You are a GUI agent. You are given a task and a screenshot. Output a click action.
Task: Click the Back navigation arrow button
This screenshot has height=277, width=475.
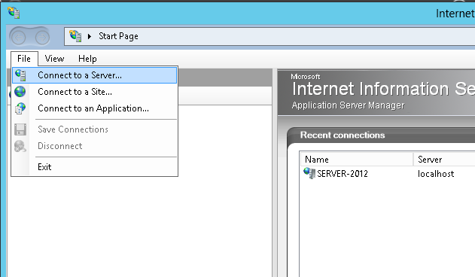19,38
